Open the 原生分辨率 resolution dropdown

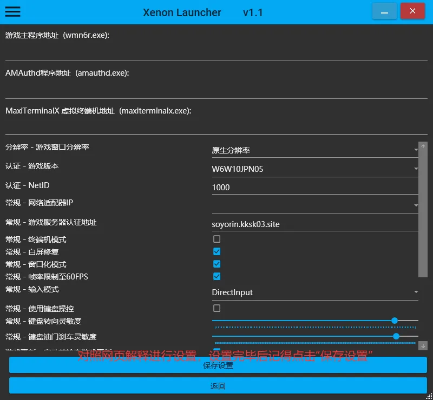coord(315,150)
